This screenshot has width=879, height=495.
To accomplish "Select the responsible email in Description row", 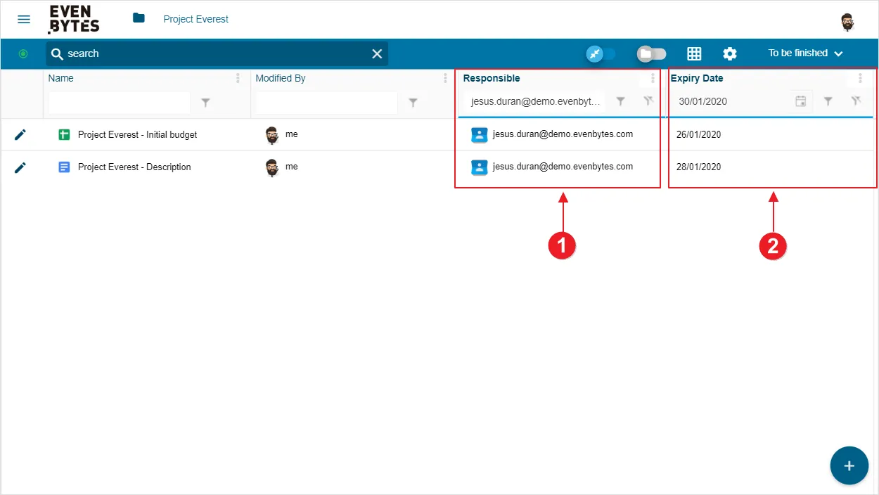I will (563, 167).
